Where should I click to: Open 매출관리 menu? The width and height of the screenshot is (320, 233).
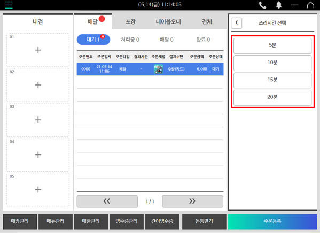click(x=91, y=221)
